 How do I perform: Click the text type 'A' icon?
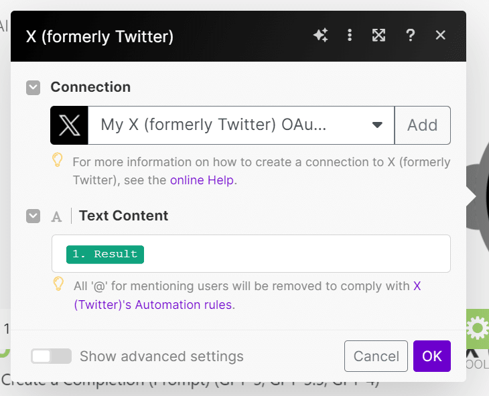point(56,216)
